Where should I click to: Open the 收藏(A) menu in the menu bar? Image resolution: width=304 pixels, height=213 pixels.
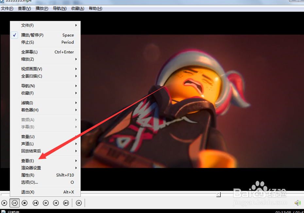(78, 8)
